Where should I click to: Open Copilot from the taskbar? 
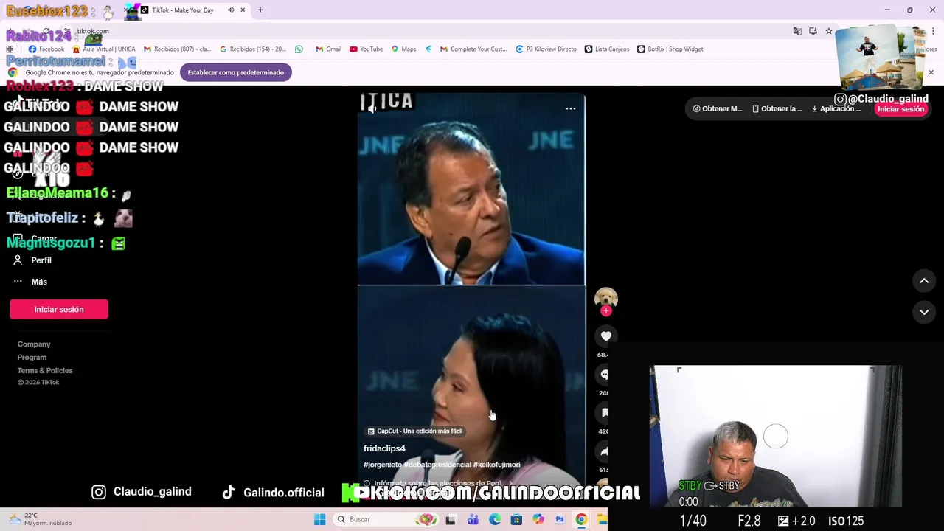click(538, 520)
